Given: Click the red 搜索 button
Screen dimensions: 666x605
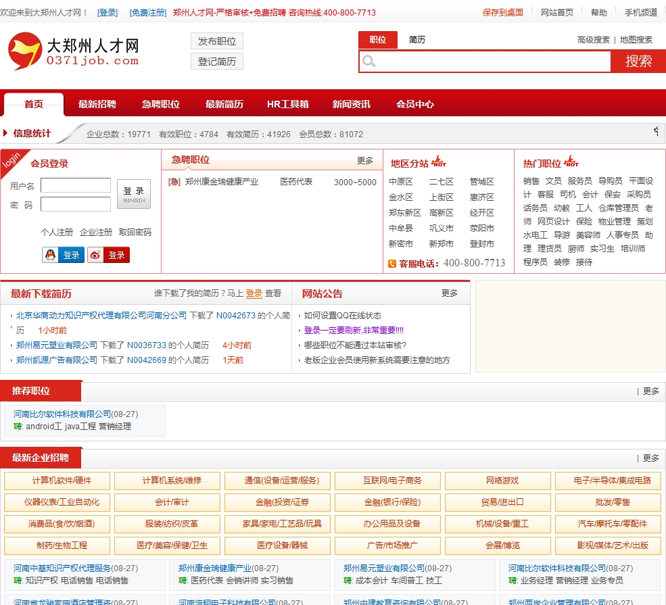Looking at the screenshot, I should (638, 62).
